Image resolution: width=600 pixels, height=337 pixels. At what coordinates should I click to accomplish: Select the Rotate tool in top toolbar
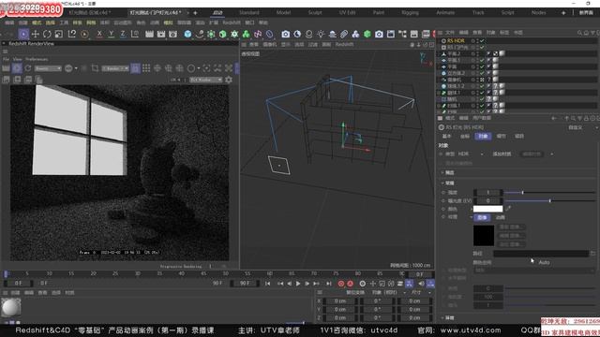47,34
